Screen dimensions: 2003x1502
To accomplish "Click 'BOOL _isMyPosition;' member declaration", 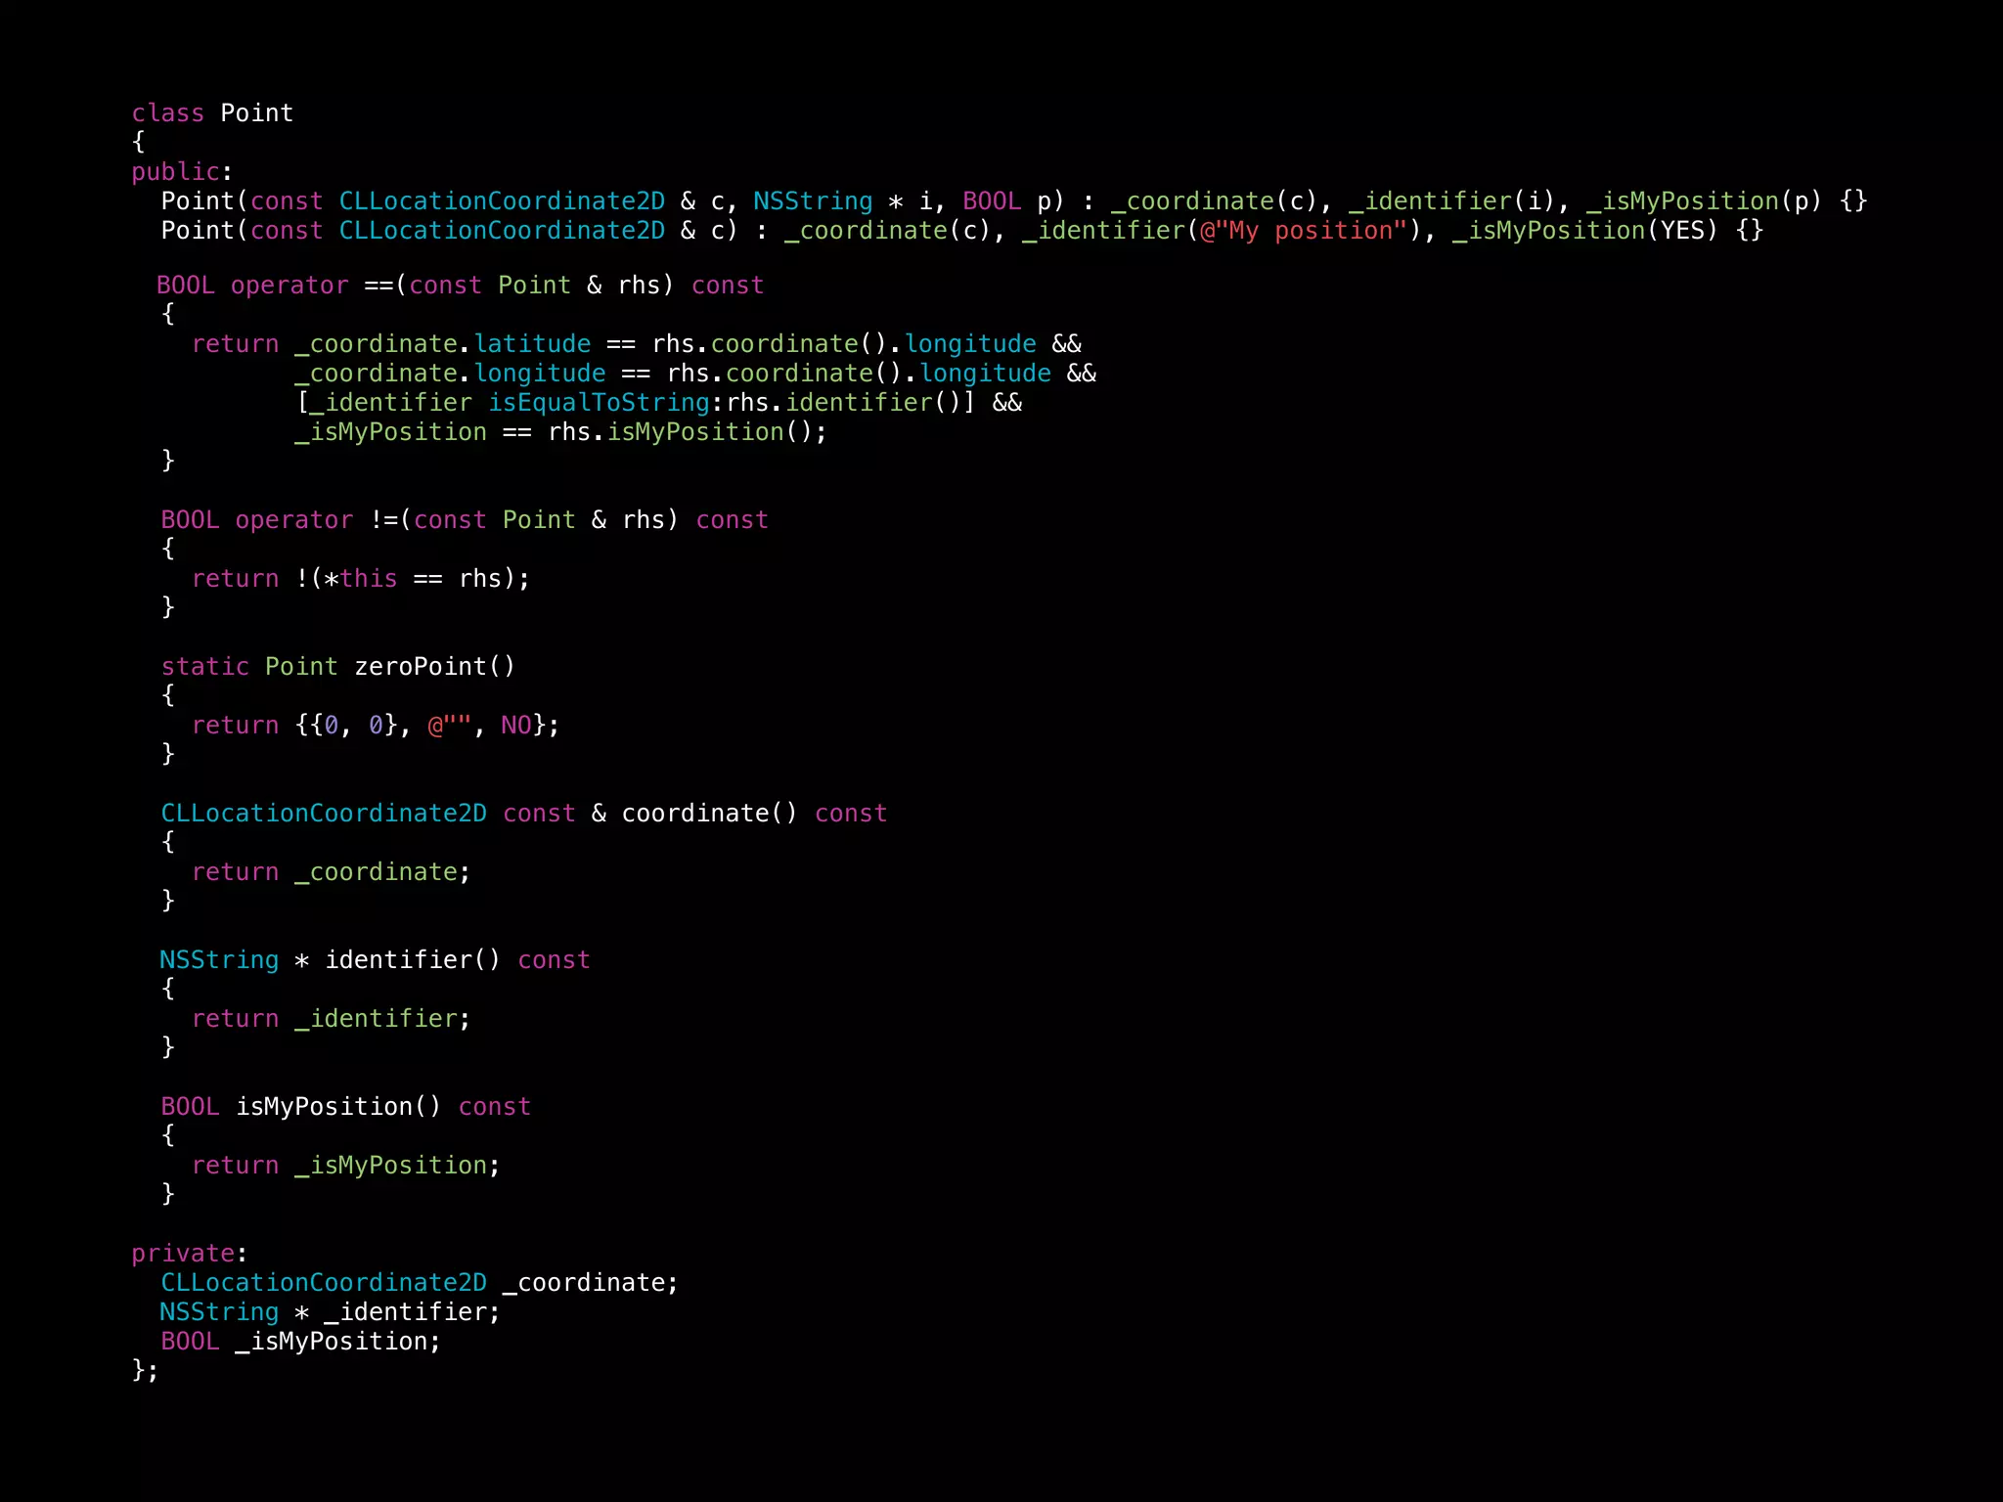I will (x=301, y=1342).
